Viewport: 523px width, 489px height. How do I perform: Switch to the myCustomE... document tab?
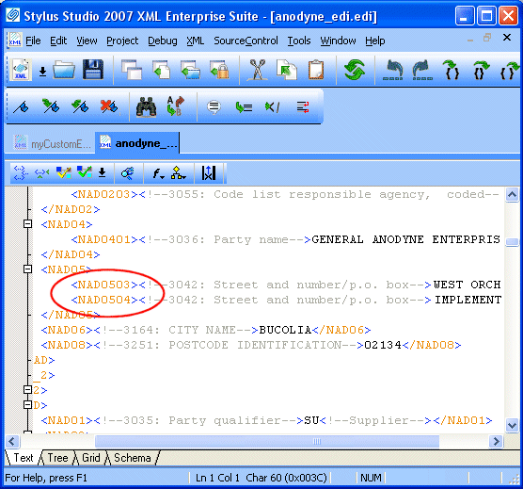coord(52,144)
